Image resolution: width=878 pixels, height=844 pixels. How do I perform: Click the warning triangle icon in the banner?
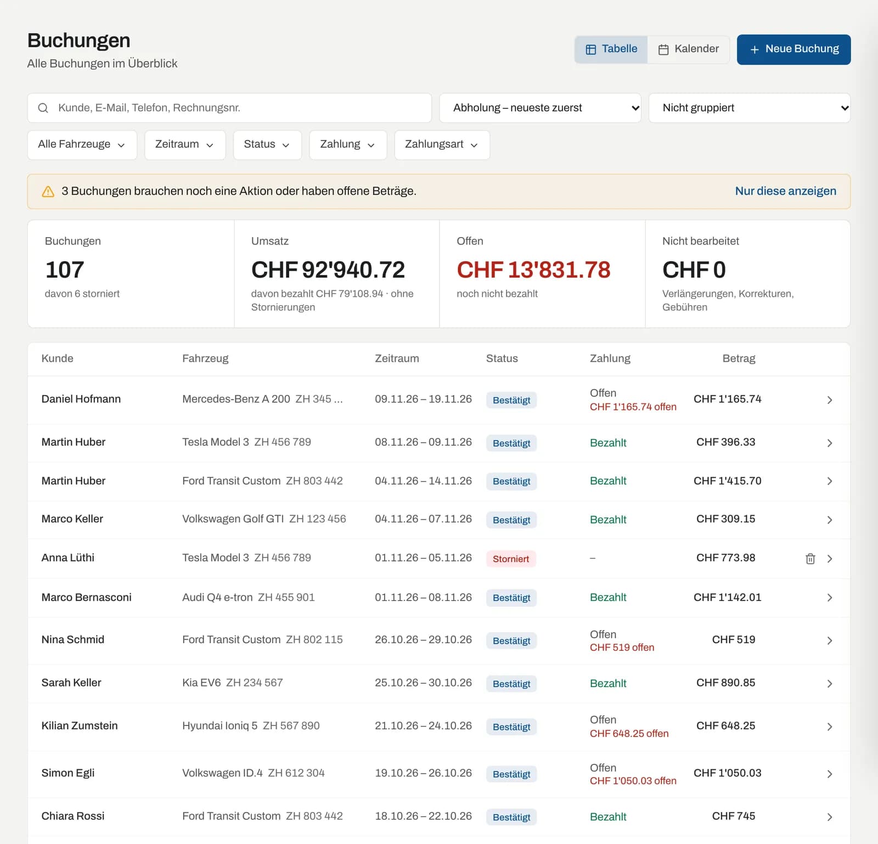coord(48,192)
